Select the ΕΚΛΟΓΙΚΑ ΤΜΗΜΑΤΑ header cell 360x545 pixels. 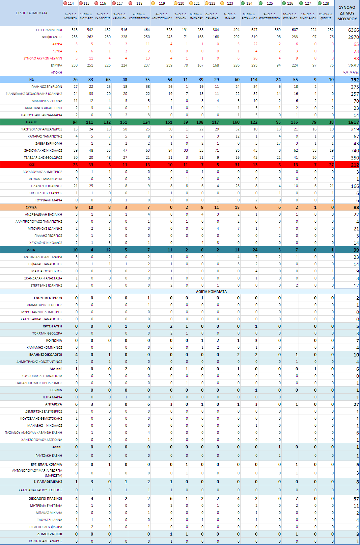[x=31, y=13]
